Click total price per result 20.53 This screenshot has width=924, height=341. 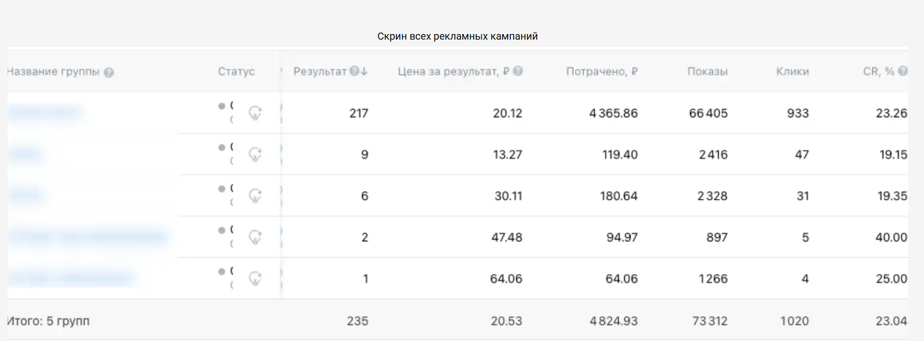(506, 321)
